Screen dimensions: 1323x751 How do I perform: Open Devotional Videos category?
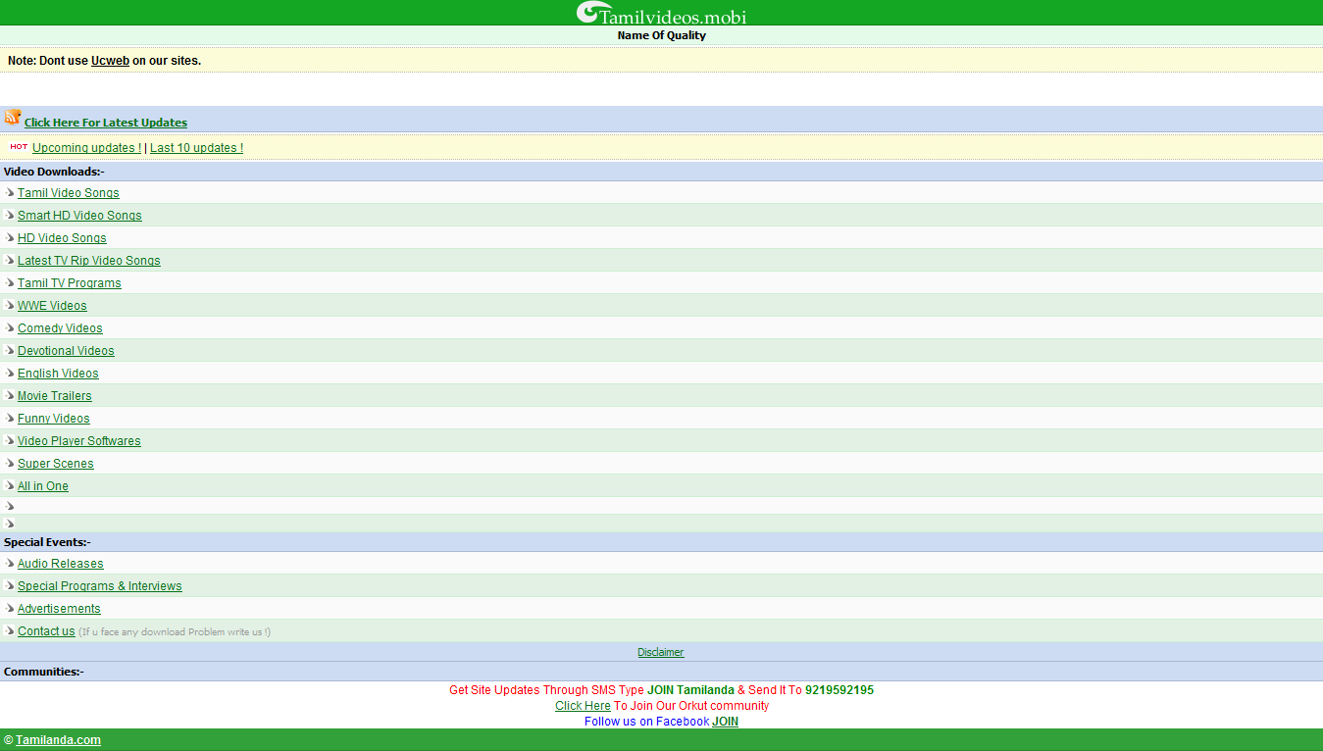pyautogui.click(x=66, y=351)
